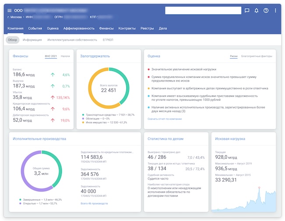Click the search field in header
This screenshot has width=285, height=221.
[x=203, y=11]
